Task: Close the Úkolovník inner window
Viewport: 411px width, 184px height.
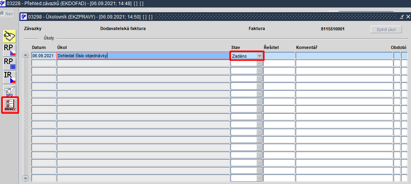Action: [x=408, y=17]
